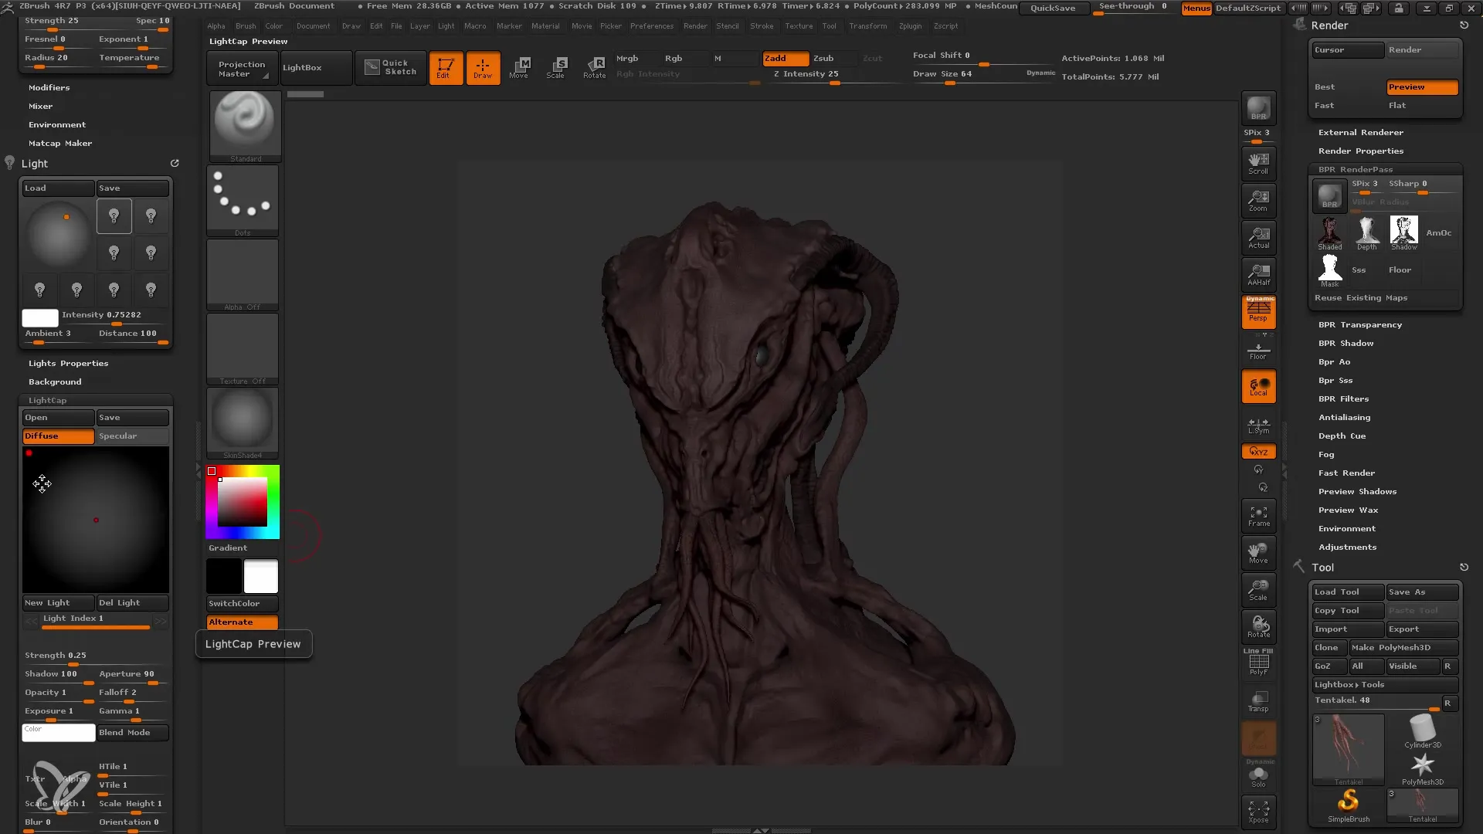Select the top-shelf Move tool

[519, 68]
